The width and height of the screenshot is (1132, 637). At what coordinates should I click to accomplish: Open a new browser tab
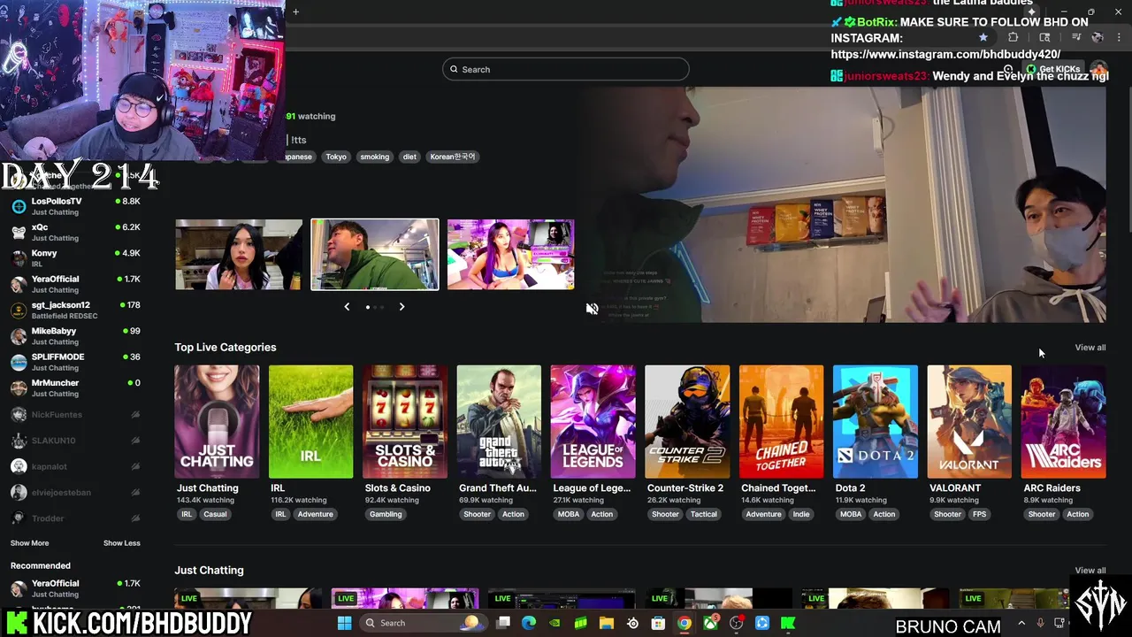295,12
